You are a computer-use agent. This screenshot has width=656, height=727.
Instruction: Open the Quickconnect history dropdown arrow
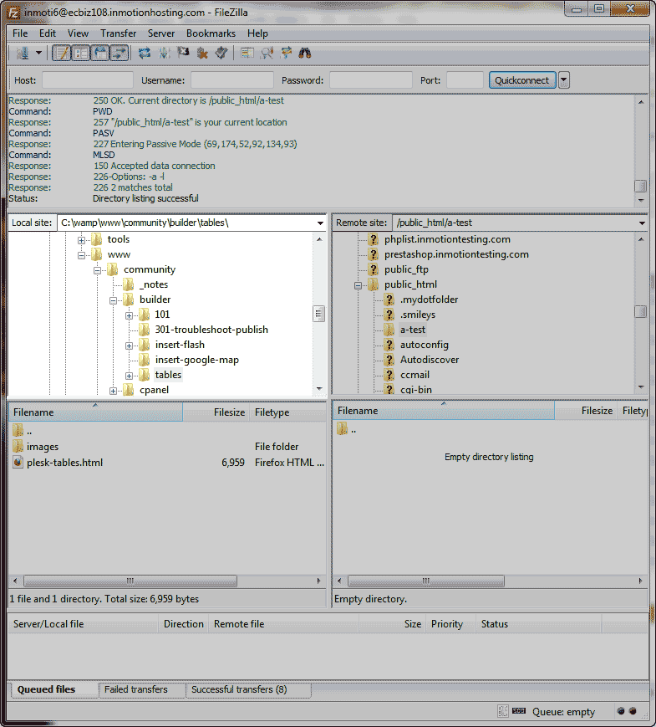pyautogui.click(x=564, y=80)
